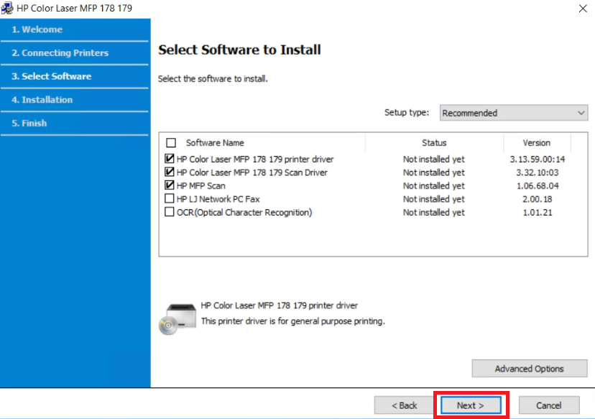595x419 pixels.
Task: Continue with the Next > button
Action: 471,405
